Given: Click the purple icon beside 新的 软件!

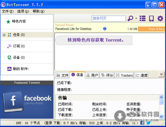Looking at the screenshot, I should click(9, 69).
